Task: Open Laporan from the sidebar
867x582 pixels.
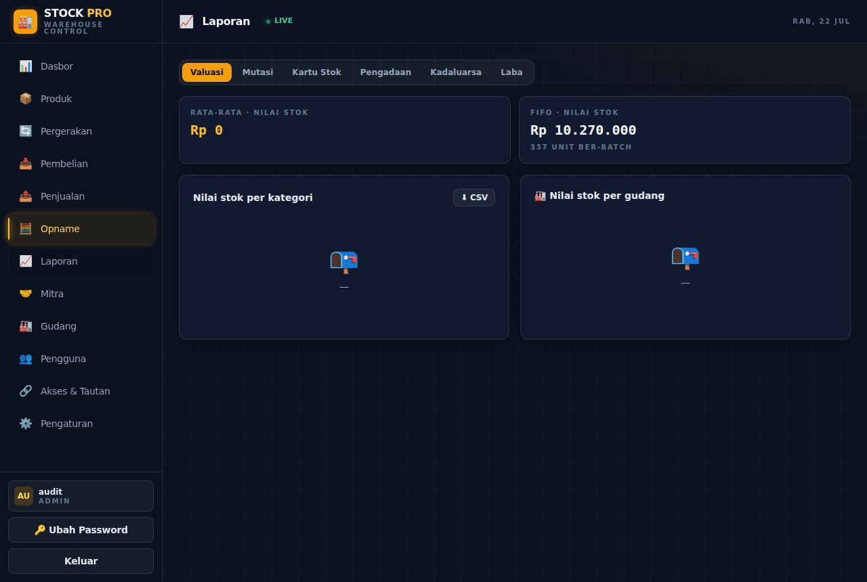Action: tap(81, 261)
